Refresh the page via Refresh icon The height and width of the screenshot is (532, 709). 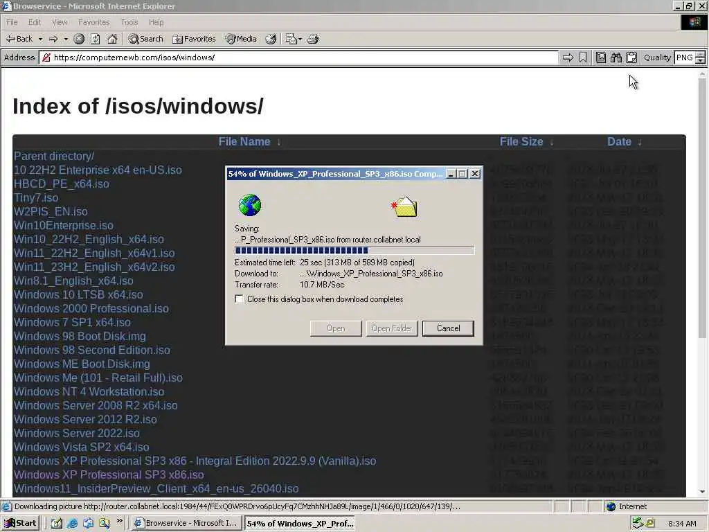(x=95, y=39)
